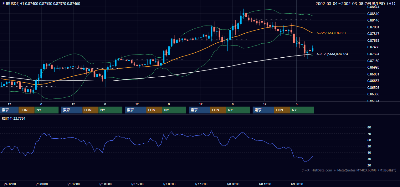Select the 3/8 12:00 time axis label
Screen dimensions: 400x187
tap(264, 184)
